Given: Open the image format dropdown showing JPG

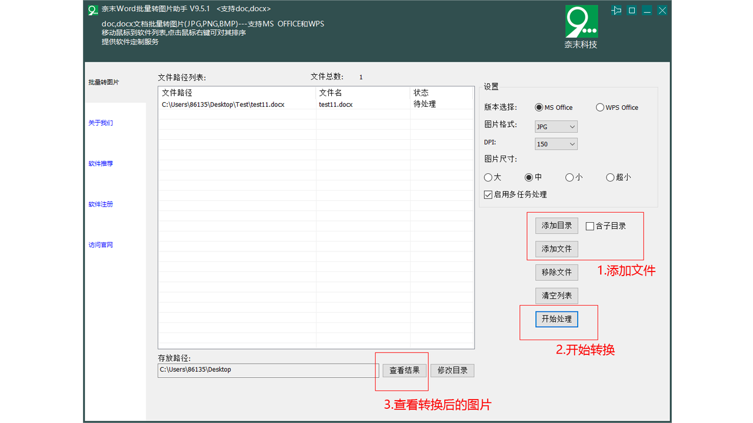Looking at the screenshot, I should pyautogui.click(x=555, y=126).
